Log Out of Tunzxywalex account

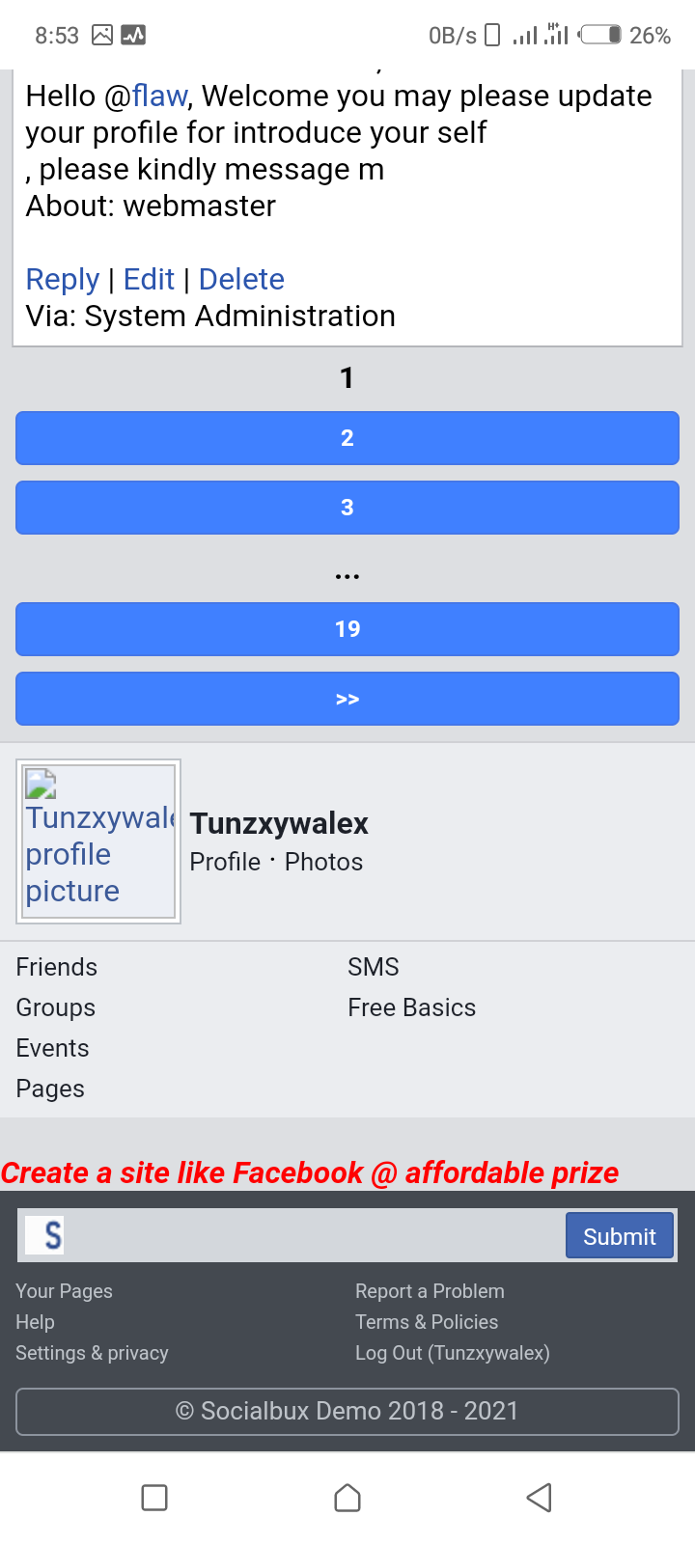tap(452, 1353)
